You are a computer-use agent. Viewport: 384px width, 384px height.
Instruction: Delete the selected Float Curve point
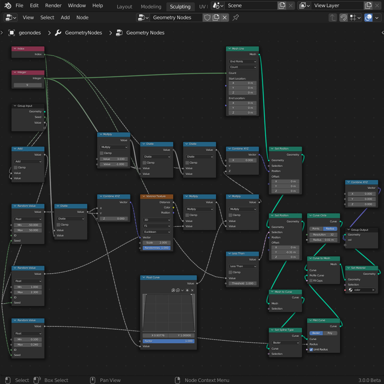point(192,290)
